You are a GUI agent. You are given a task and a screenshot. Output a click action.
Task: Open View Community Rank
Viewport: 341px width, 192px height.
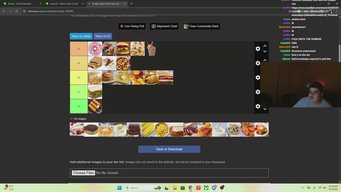(201, 26)
